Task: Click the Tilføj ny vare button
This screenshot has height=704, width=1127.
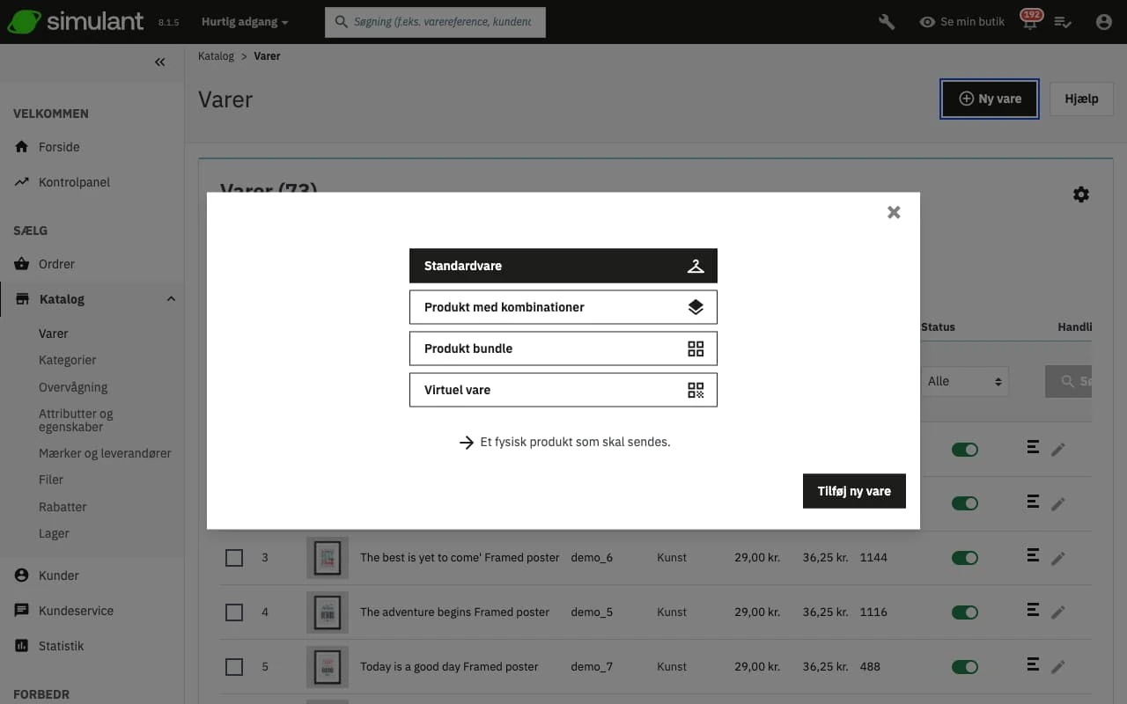Action: [854, 491]
